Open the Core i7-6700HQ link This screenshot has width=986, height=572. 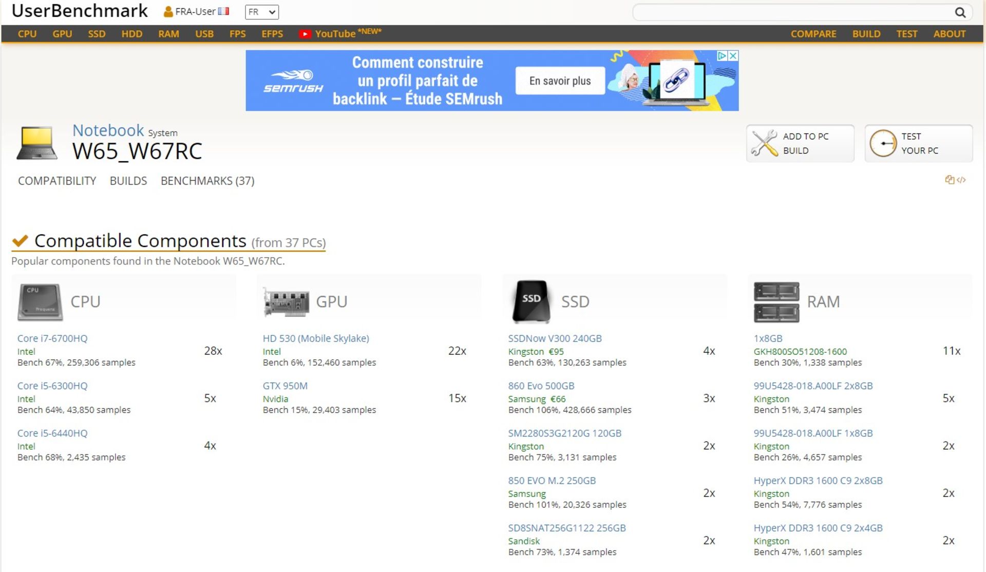pyautogui.click(x=52, y=338)
